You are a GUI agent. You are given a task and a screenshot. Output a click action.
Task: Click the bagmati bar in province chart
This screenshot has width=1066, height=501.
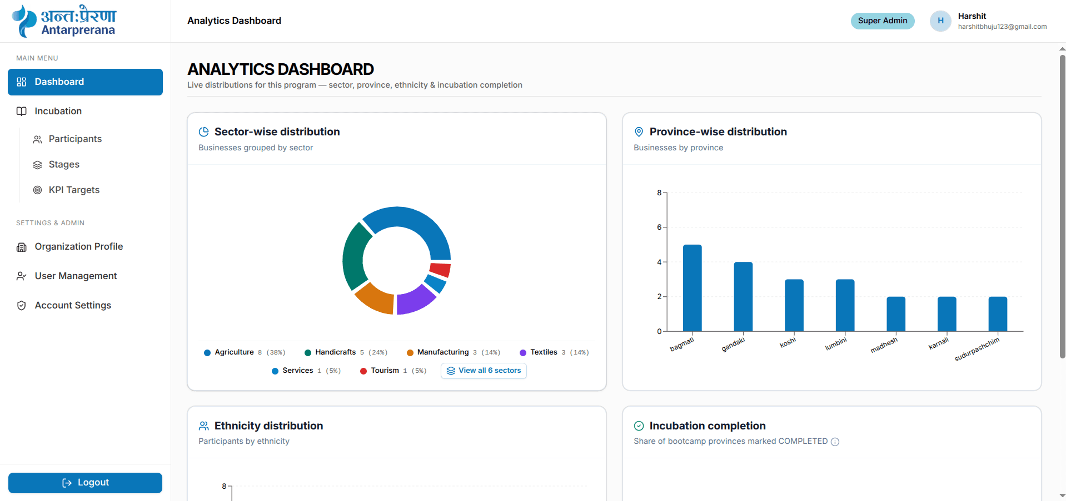pos(692,288)
